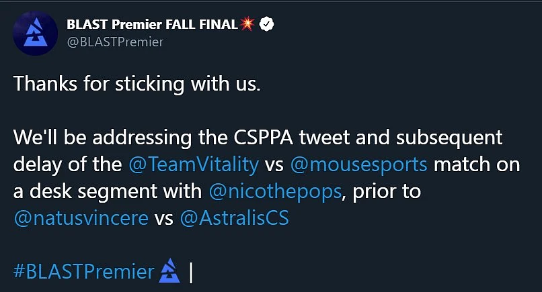This screenshot has width=542, height=292.
Task: Visit the @BLASTPremier handle under the name
Action: point(115,42)
